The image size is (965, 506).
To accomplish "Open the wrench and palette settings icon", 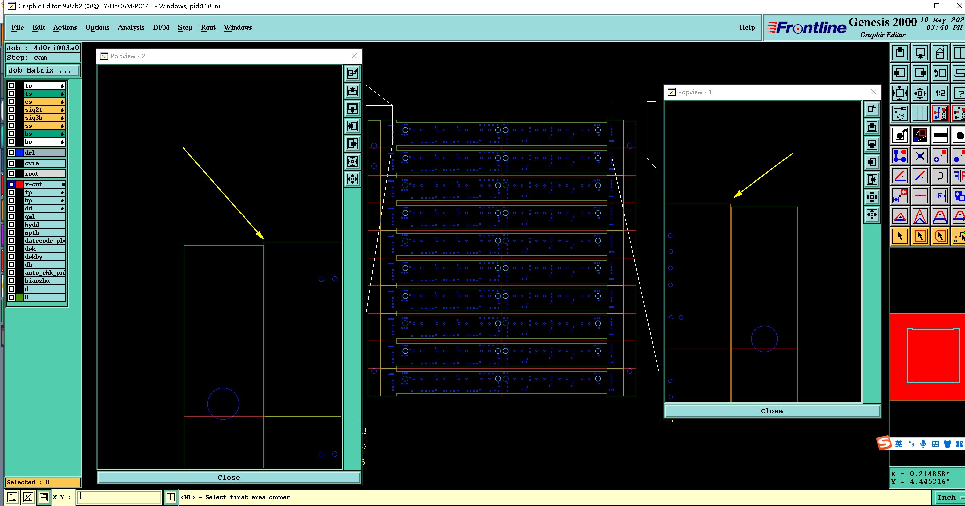I will coord(900,113).
